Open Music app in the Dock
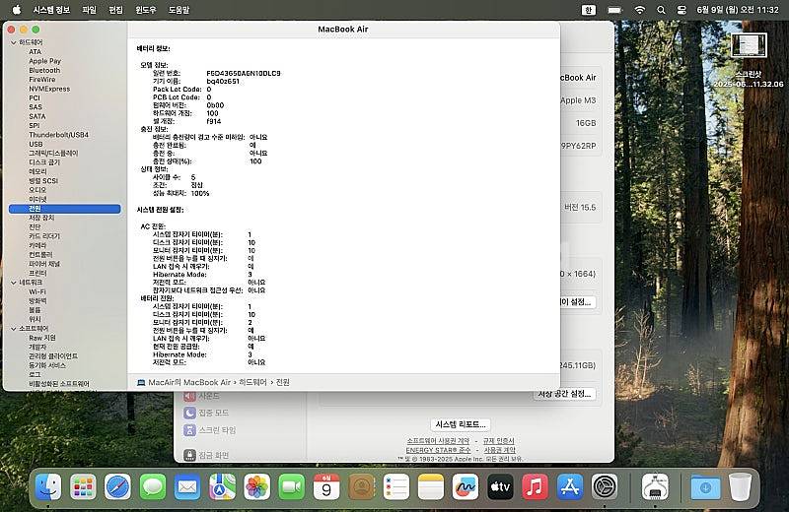The image size is (789, 512). 535,486
